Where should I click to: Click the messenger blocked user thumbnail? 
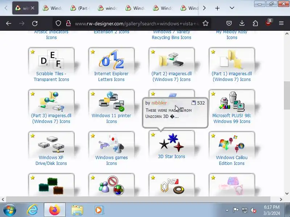tap(112, 186)
